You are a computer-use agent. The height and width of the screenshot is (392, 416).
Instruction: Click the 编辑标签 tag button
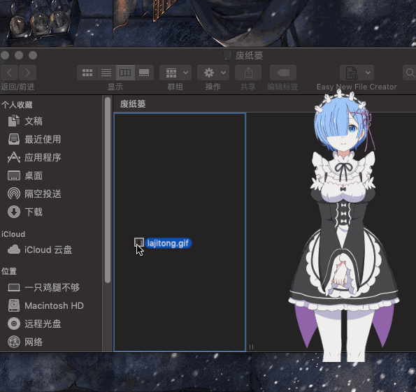tap(283, 73)
